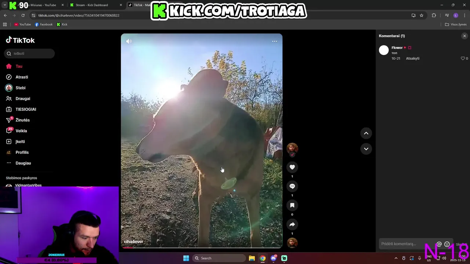Open the media control icon in toolbar
The width and height of the screenshot is (470, 264).
tap(447, 15)
